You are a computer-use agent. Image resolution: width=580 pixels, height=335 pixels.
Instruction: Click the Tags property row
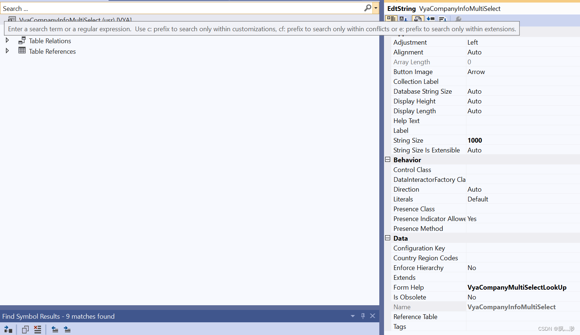pos(486,327)
